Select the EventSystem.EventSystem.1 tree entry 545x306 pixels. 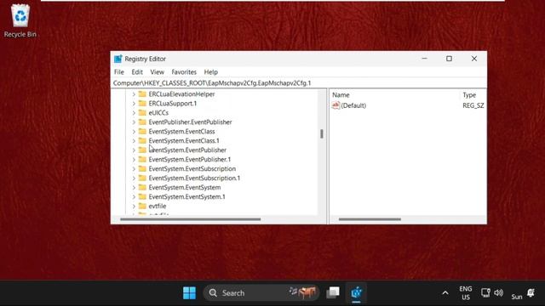coord(186,196)
